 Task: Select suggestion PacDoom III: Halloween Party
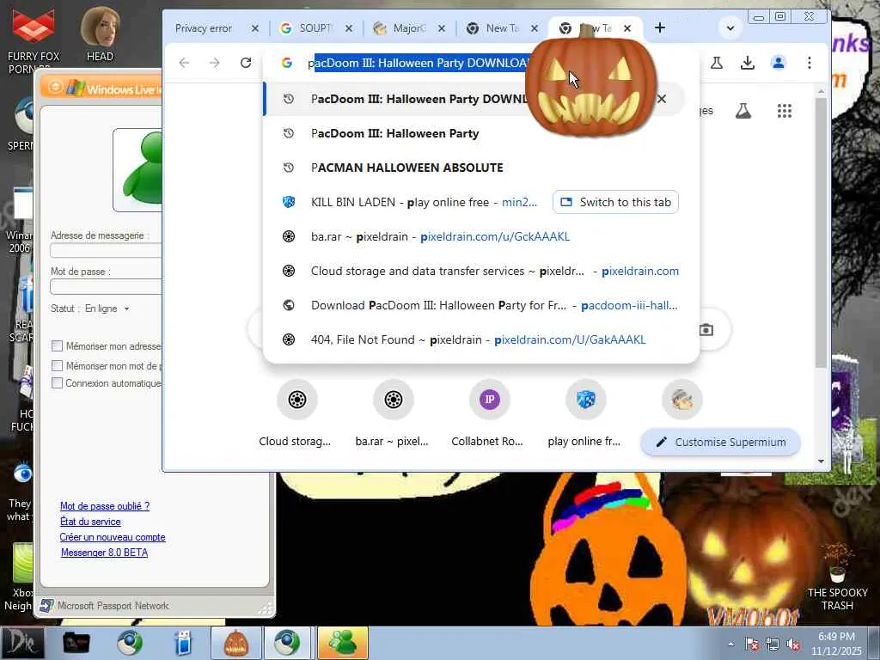click(x=394, y=133)
